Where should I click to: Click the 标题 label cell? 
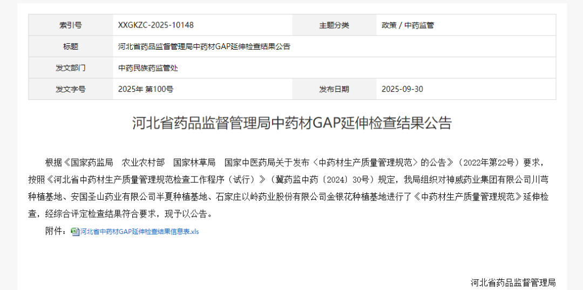tap(71, 46)
